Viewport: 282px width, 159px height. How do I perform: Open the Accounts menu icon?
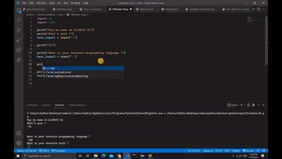point(19,133)
